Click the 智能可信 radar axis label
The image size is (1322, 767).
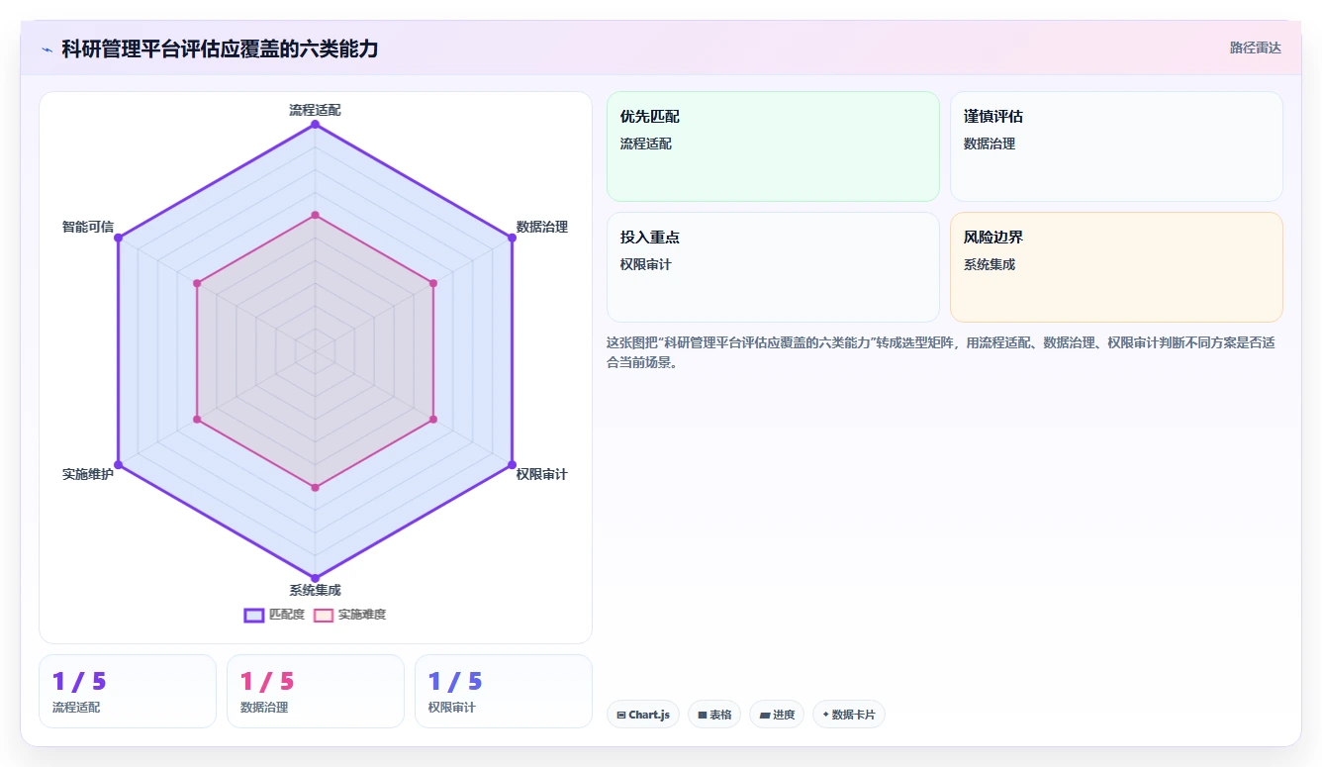(x=88, y=227)
